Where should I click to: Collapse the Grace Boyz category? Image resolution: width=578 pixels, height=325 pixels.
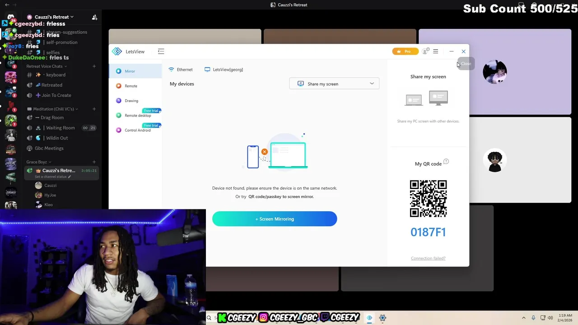point(38,162)
